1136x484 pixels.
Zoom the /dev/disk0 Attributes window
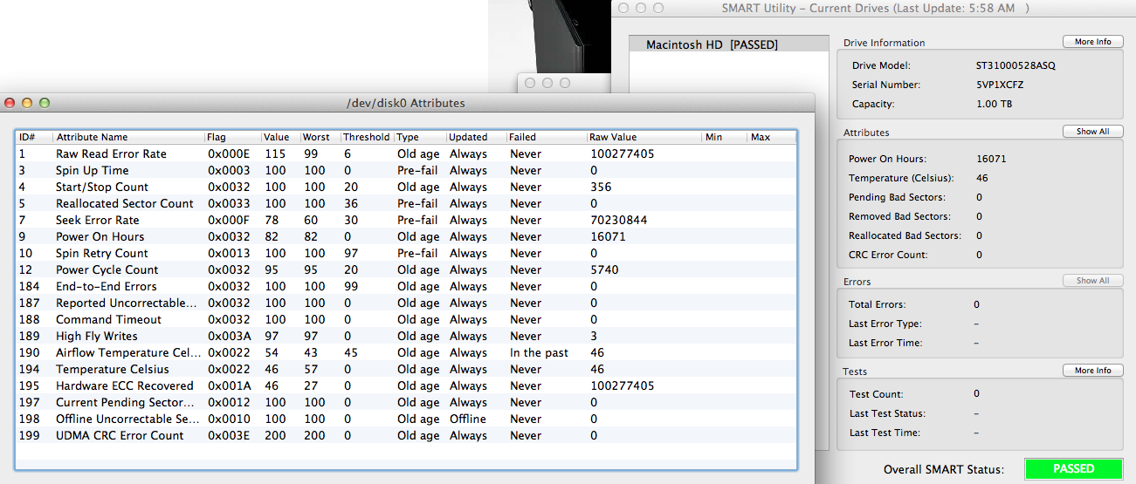[45, 103]
